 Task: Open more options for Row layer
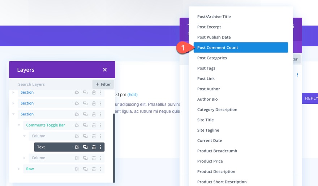(x=100, y=169)
